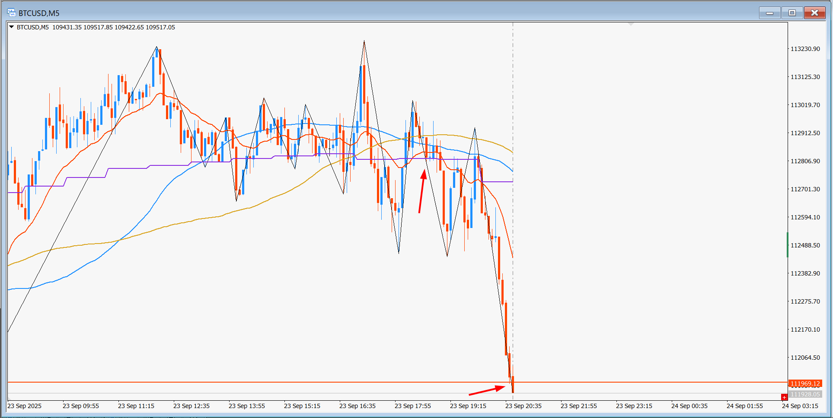Close the BTCUSD,M5 chart window
Image resolution: width=833 pixels, height=418 pixels.
(x=814, y=13)
